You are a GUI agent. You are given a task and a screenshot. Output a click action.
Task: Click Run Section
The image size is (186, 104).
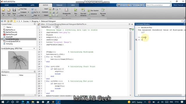click(93, 11)
